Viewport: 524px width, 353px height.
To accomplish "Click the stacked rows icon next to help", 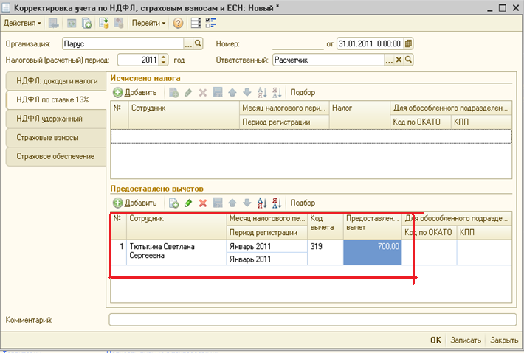I will pos(196,23).
